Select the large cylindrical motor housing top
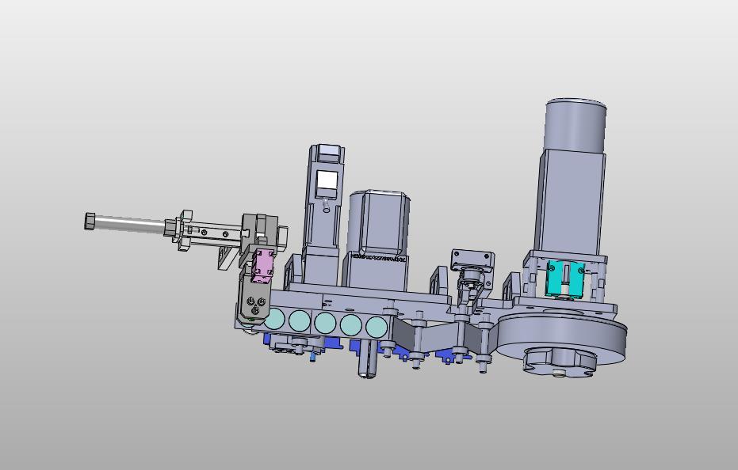 pos(575,125)
